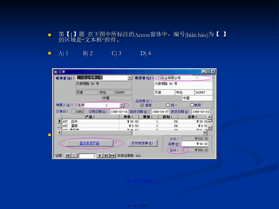This screenshot has height=209, width=279.
Task: Create a new record with the asterisk button
Action: tap(113, 156)
